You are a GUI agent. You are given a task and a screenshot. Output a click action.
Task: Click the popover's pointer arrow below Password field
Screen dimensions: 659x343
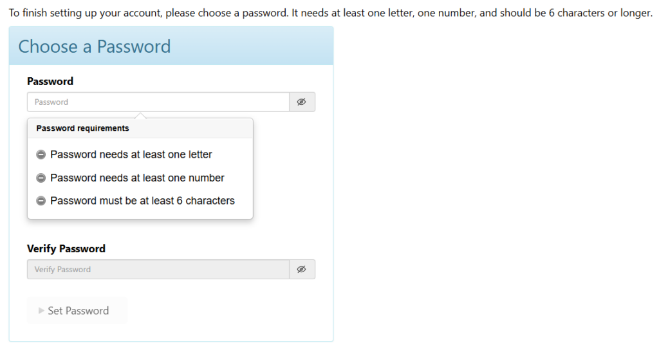(141, 116)
